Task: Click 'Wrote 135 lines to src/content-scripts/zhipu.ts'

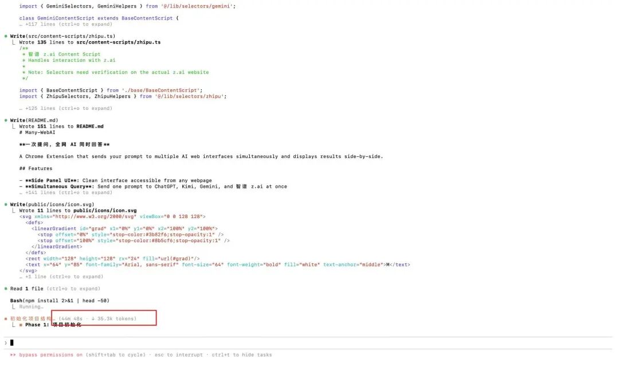Action: click(90, 42)
